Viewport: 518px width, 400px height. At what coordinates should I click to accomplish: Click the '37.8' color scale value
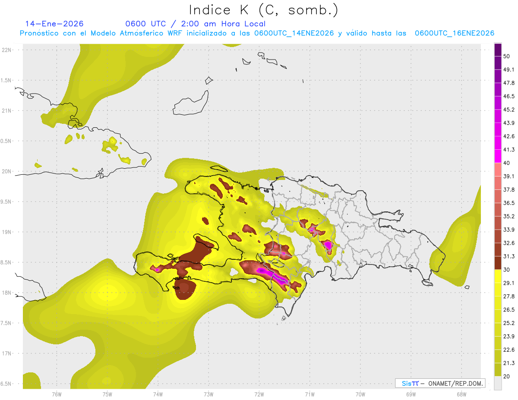point(509,190)
